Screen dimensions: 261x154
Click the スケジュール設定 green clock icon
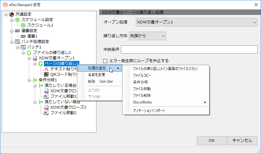pyautogui.click(x=17, y=20)
